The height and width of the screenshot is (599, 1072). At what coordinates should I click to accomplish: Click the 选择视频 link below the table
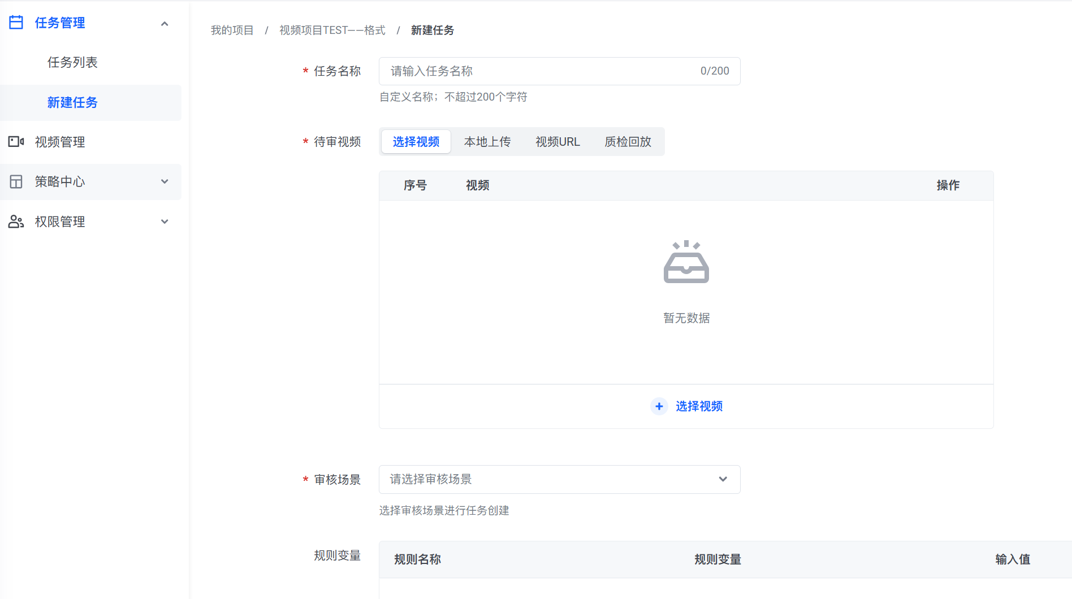pyautogui.click(x=699, y=406)
